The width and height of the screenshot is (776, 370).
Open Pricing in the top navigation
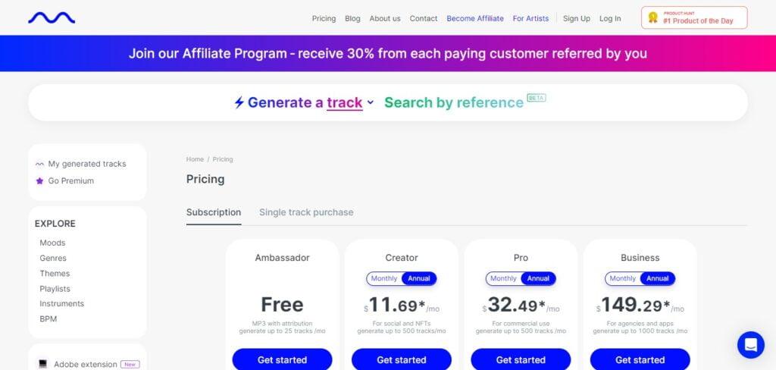[x=324, y=18]
